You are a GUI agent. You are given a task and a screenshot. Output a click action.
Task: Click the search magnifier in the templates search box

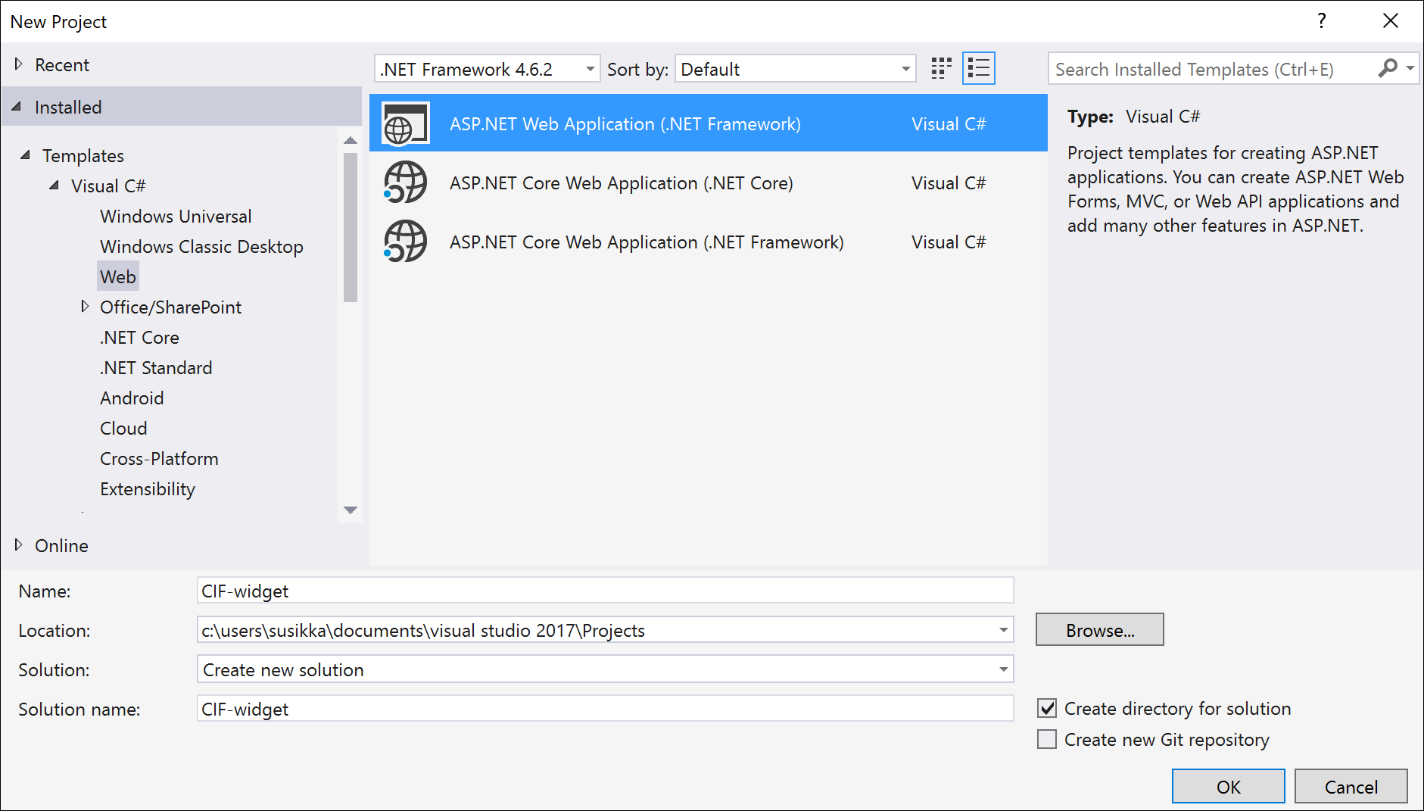(x=1388, y=68)
